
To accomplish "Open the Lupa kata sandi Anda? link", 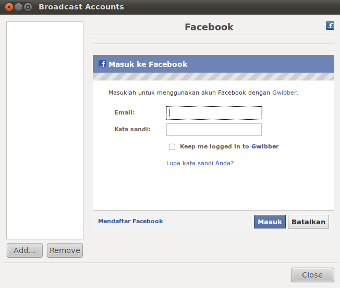I will [x=200, y=163].
